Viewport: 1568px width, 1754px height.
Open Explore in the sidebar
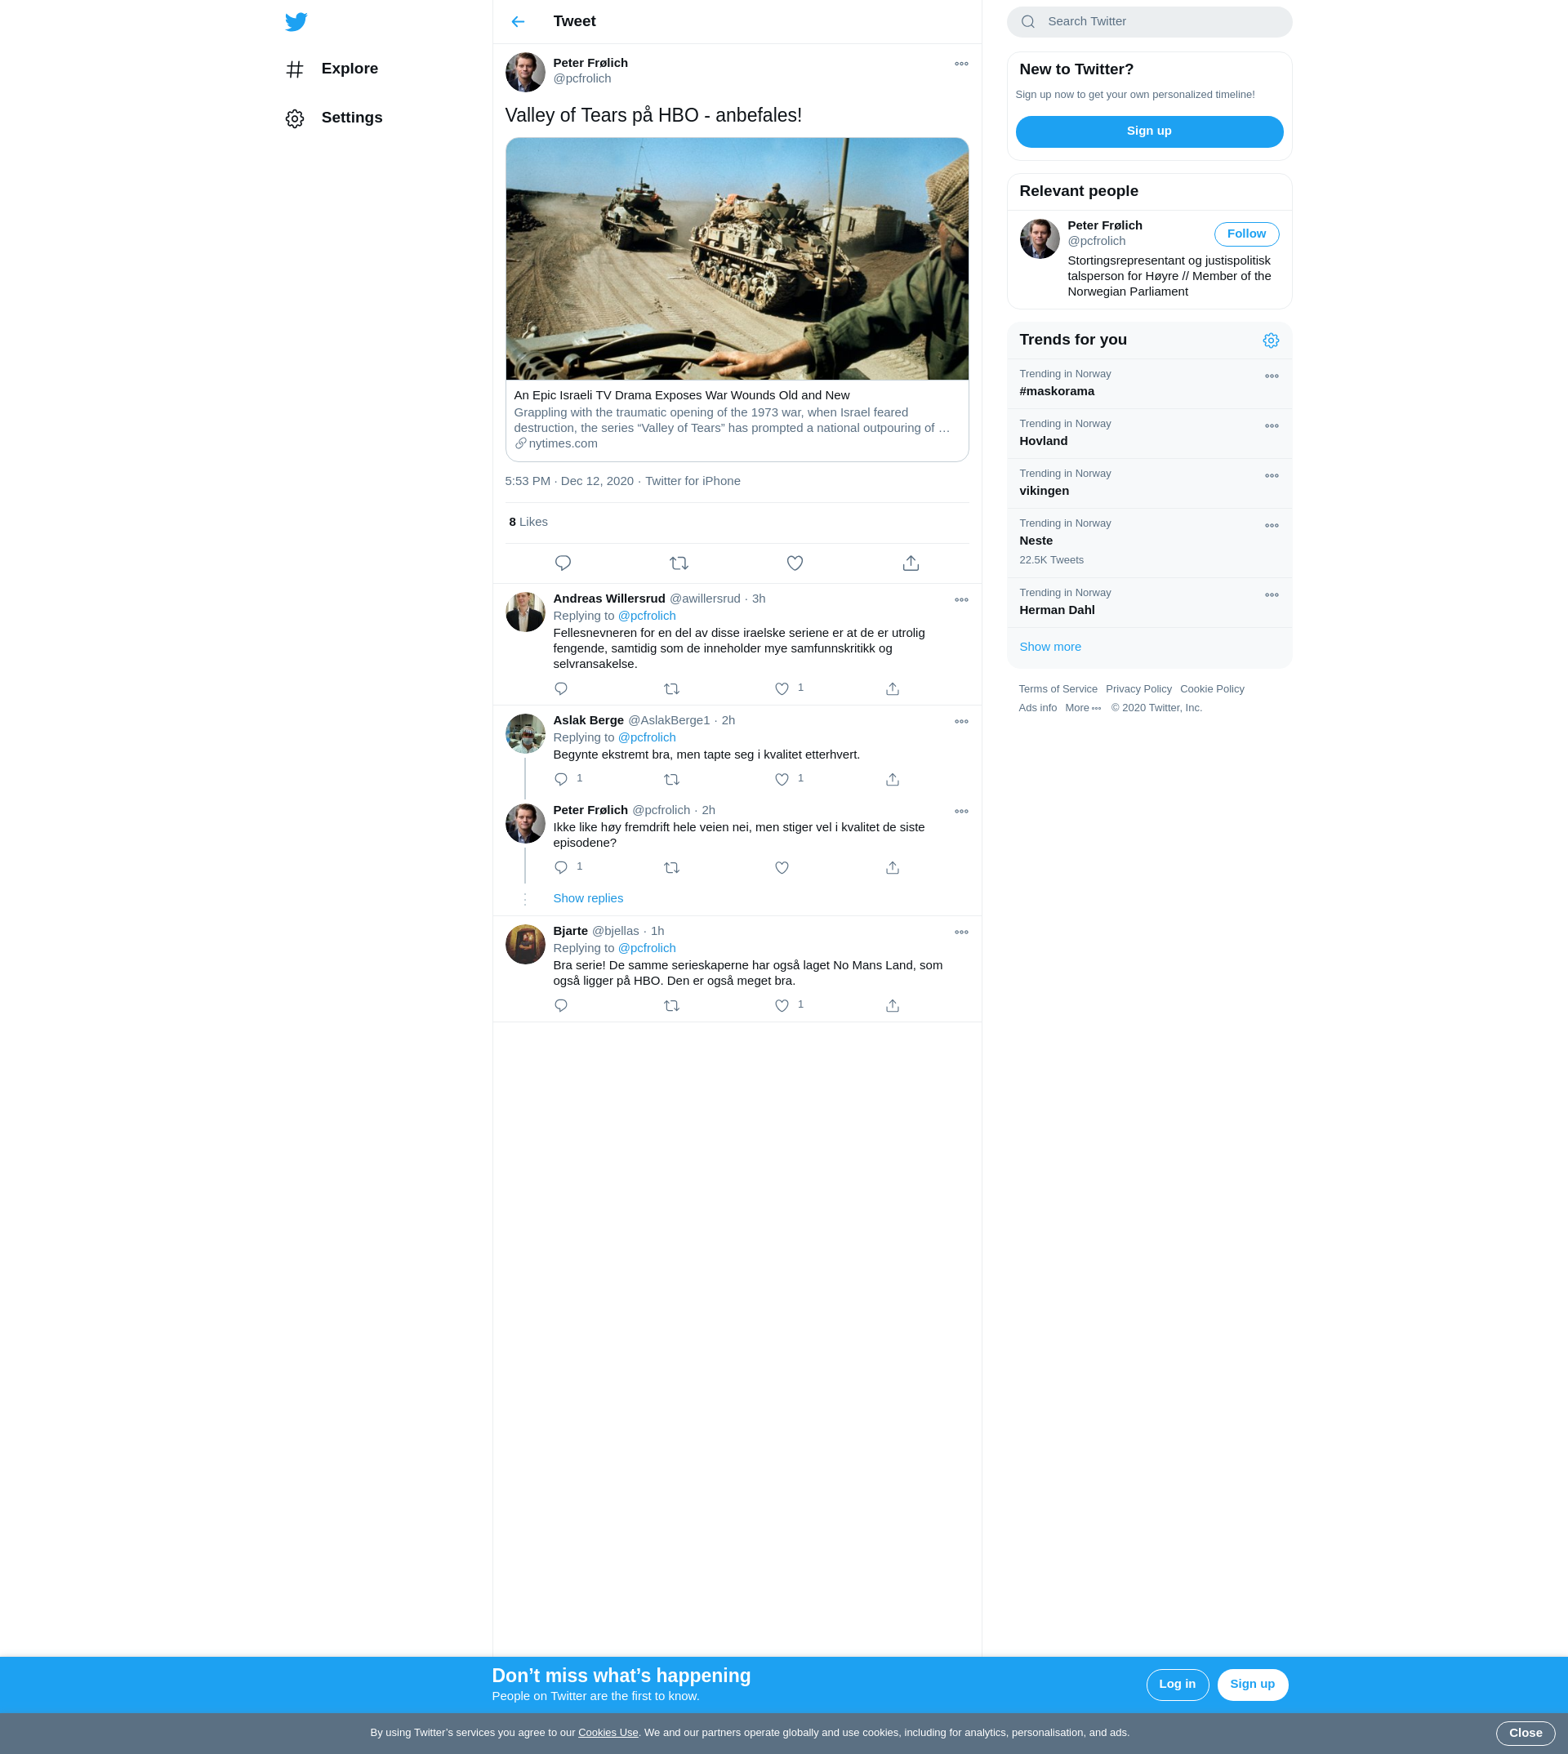pos(349,69)
